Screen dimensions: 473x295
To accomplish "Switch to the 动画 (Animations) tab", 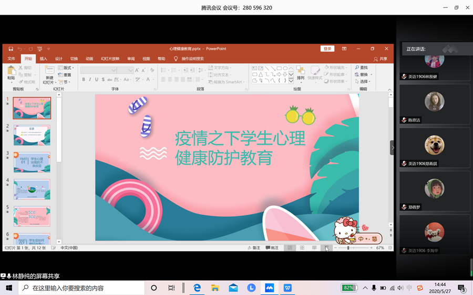I will [x=89, y=59].
